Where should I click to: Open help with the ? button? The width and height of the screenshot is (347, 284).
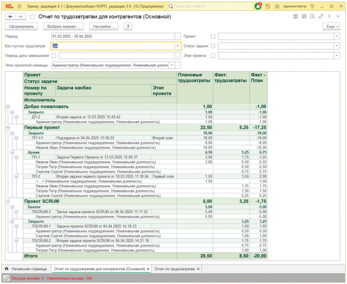point(128,26)
